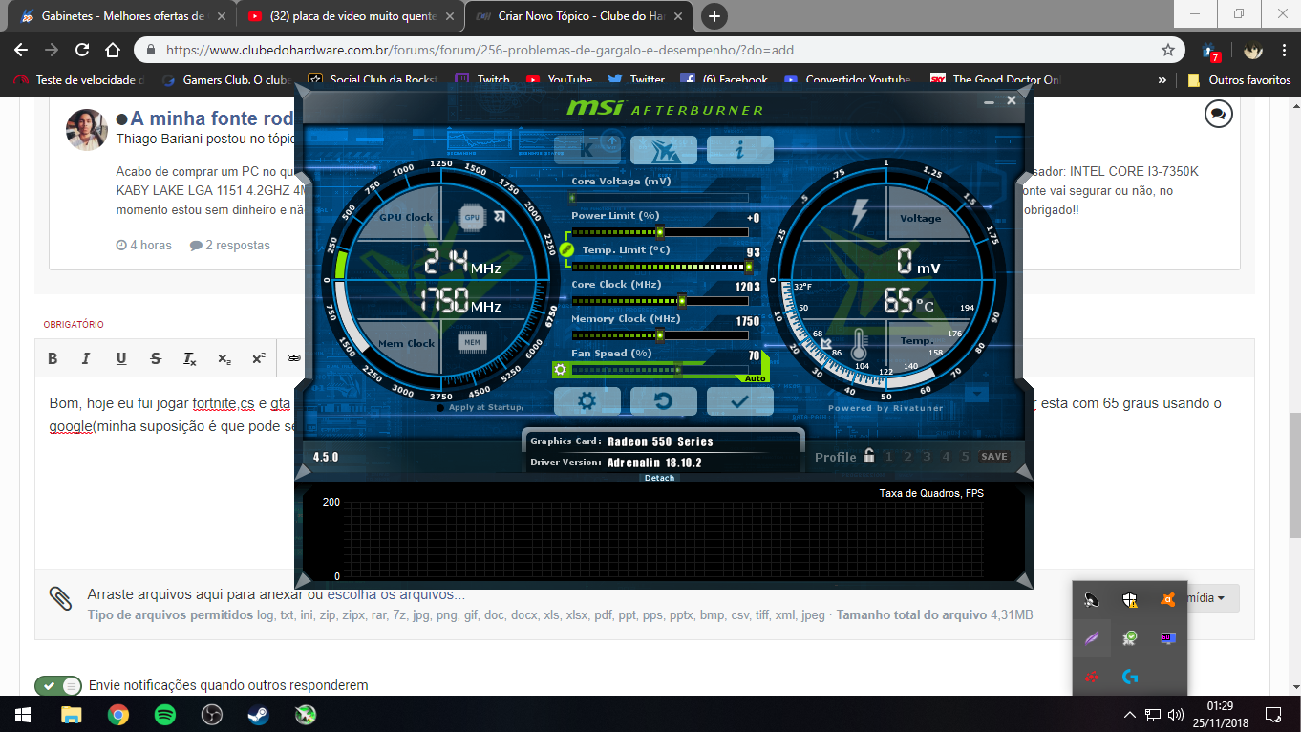The image size is (1301, 732).
Task: Apply settings with the checkmark button
Action: pos(739,401)
